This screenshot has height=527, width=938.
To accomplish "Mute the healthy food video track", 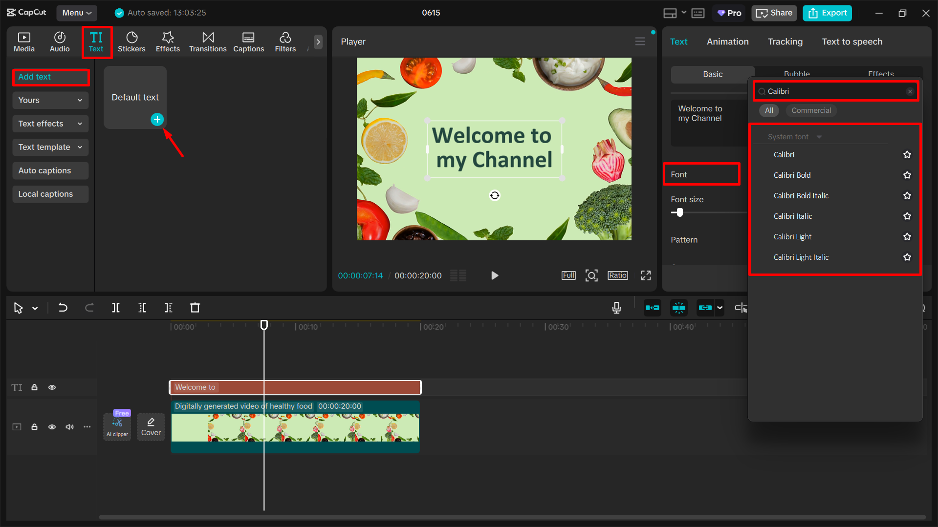I will coord(69,426).
